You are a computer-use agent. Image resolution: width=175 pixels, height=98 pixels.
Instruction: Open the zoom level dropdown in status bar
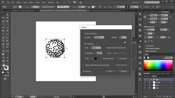(x=23, y=97)
